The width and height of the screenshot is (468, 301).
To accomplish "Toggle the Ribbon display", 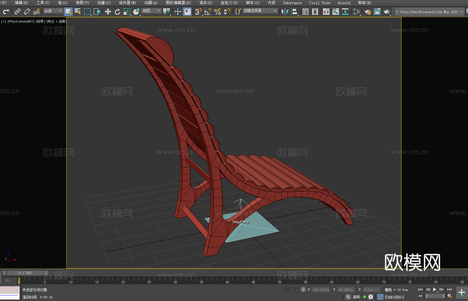I will coord(326,12).
